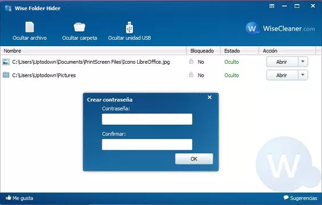
Task: Open Sugerencias speech bubble
Action: click(286, 198)
